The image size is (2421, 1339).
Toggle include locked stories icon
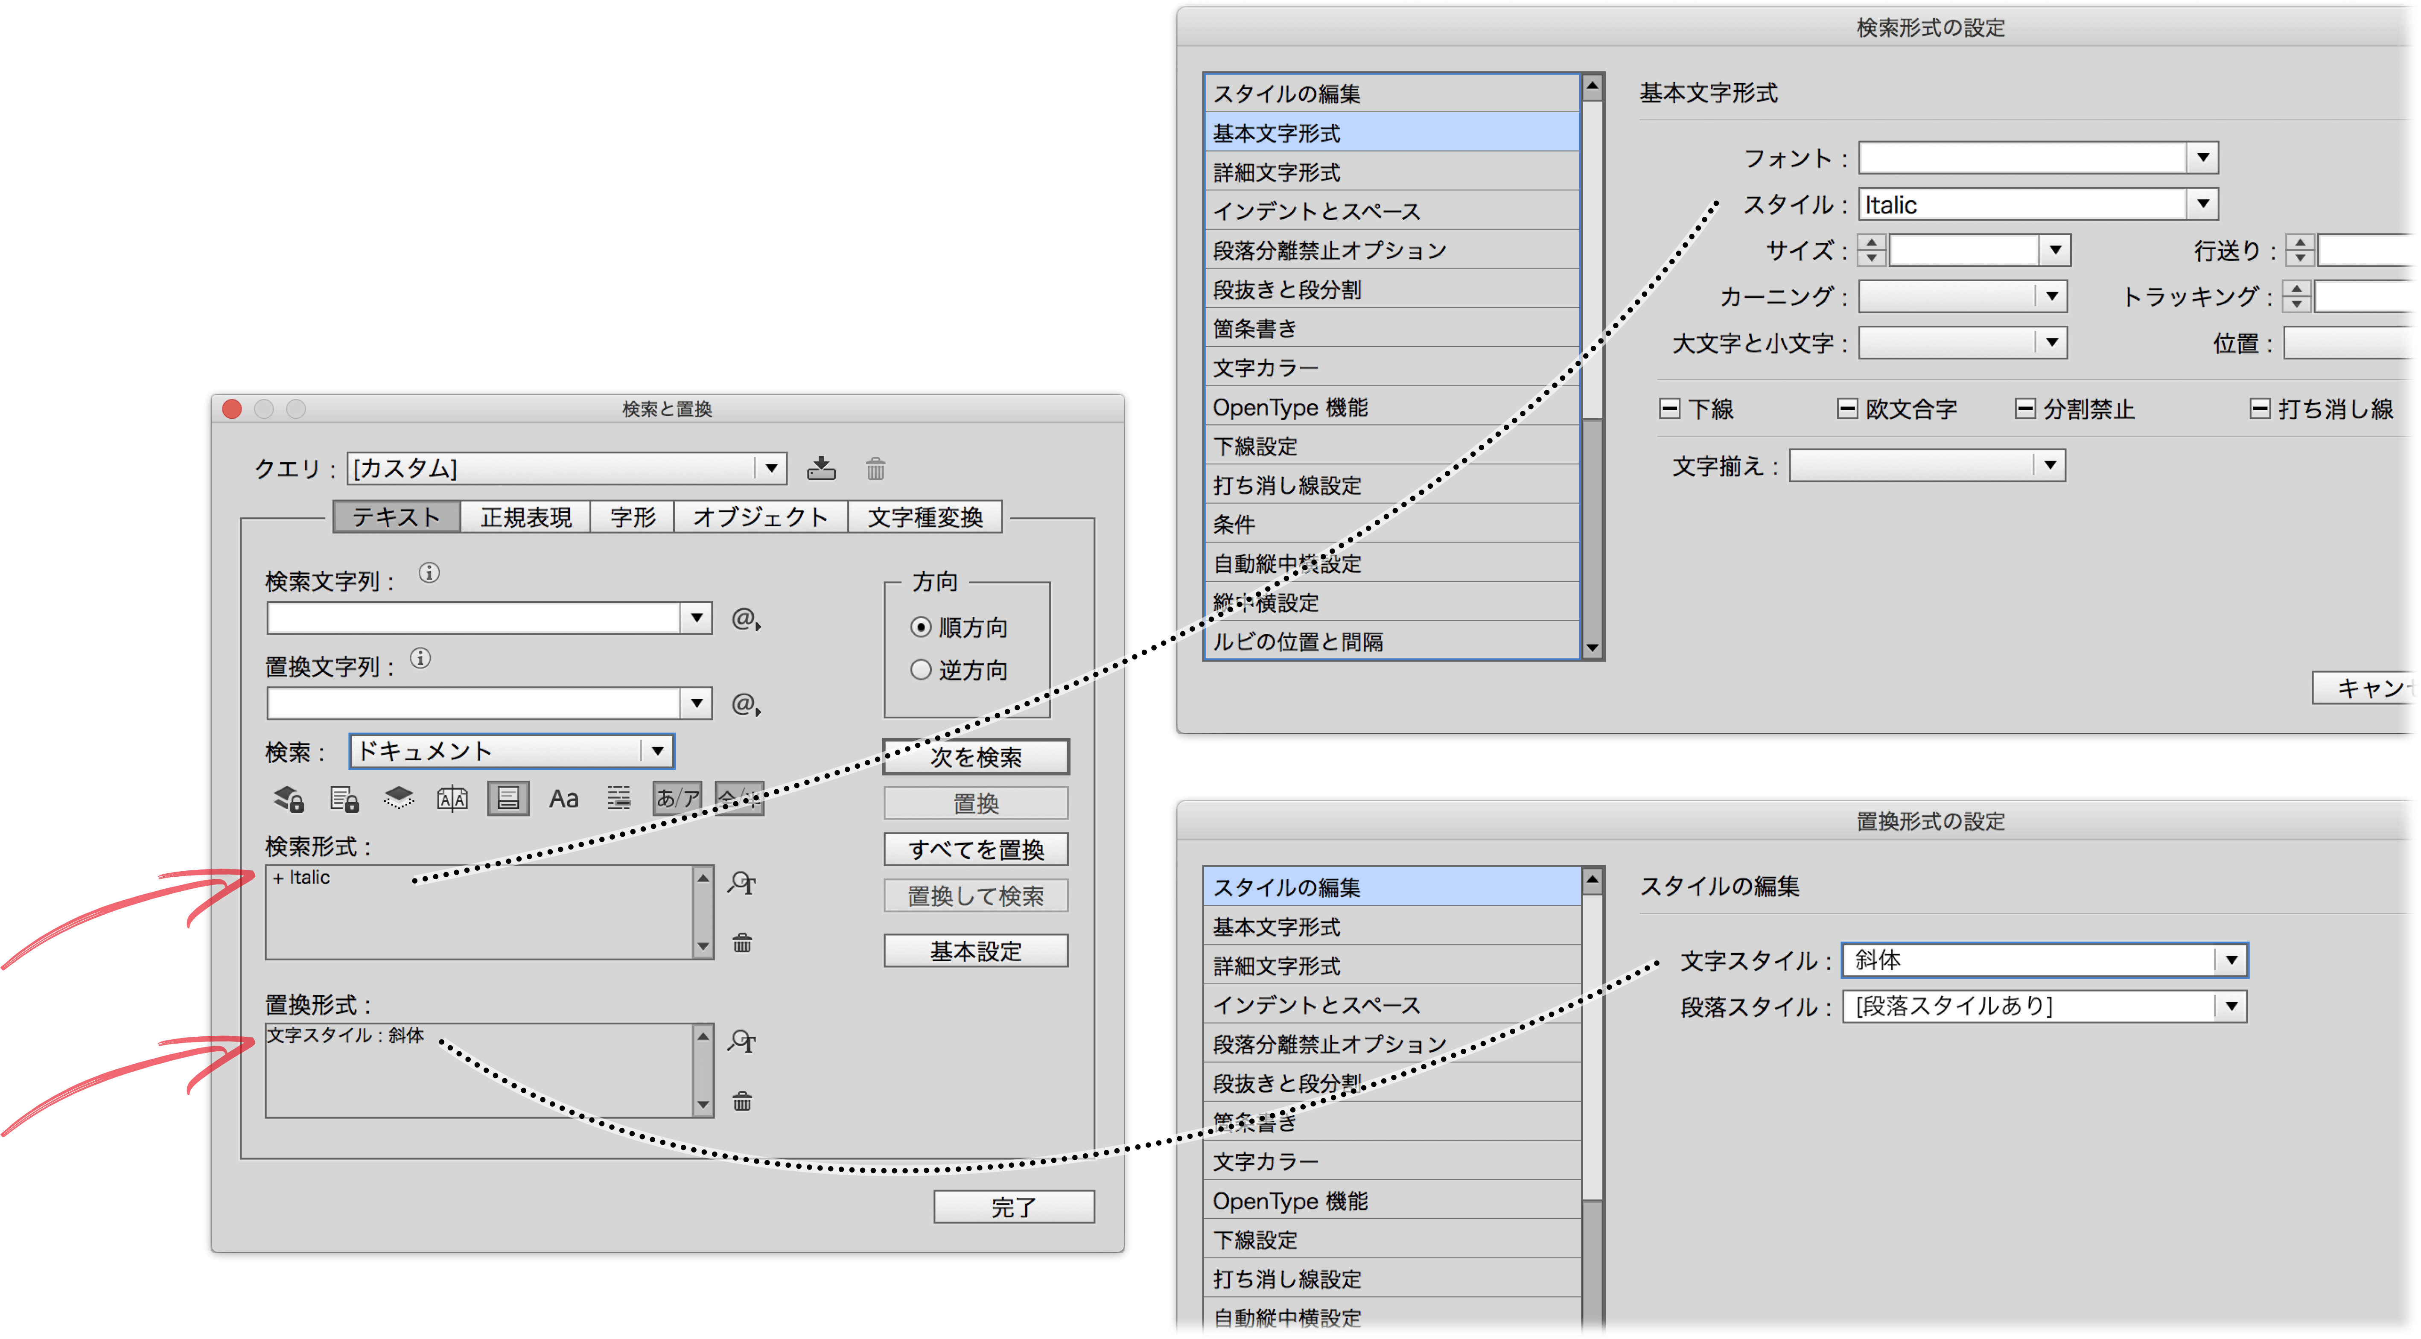344,799
